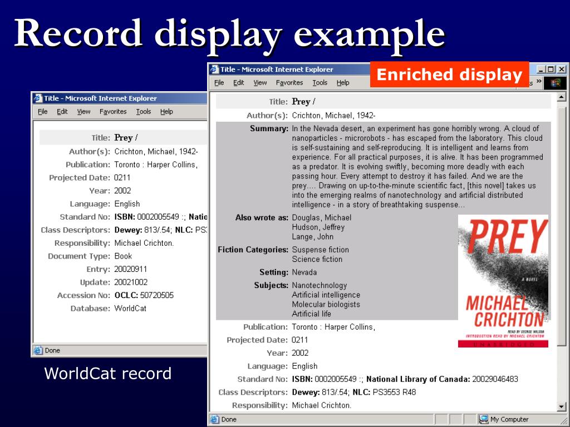The width and height of the screenshot is (570, 427).
Task: Open Edit menu in WorldCat record window
Action: tap(62, 112)
